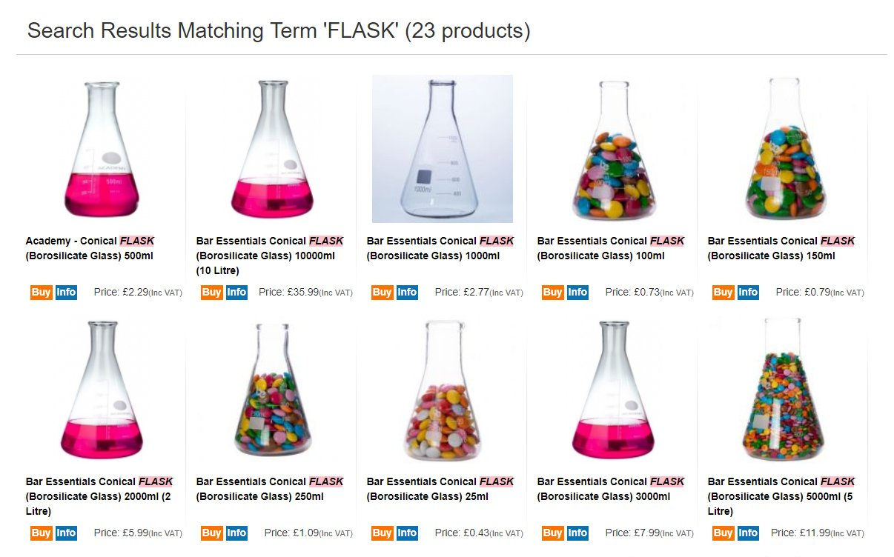Buy the 2000ml (2 Litre) flask
The height and width of the screenshot is (557, 894).
click(41, 533)
